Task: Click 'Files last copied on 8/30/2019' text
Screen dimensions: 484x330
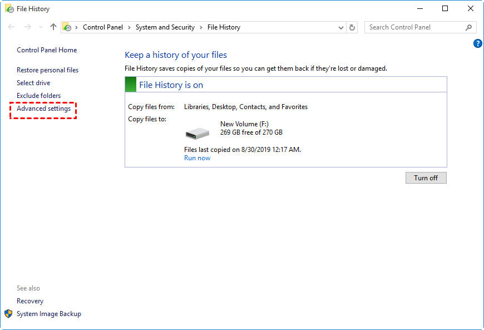Action: point(243,150)
